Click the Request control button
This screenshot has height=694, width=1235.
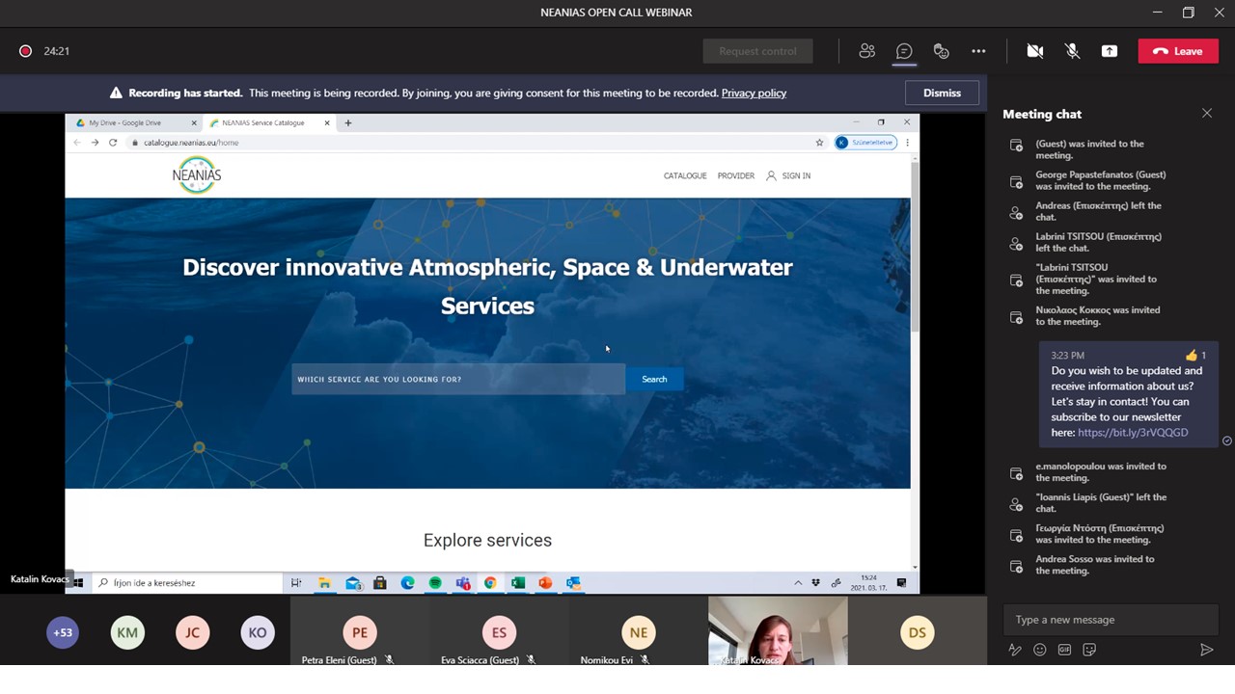point(757,51)
